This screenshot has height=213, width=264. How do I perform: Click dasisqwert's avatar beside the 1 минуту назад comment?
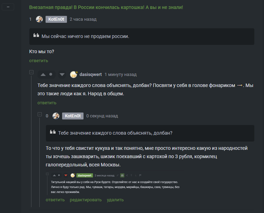pyautogui.click(x=74, y=74)
